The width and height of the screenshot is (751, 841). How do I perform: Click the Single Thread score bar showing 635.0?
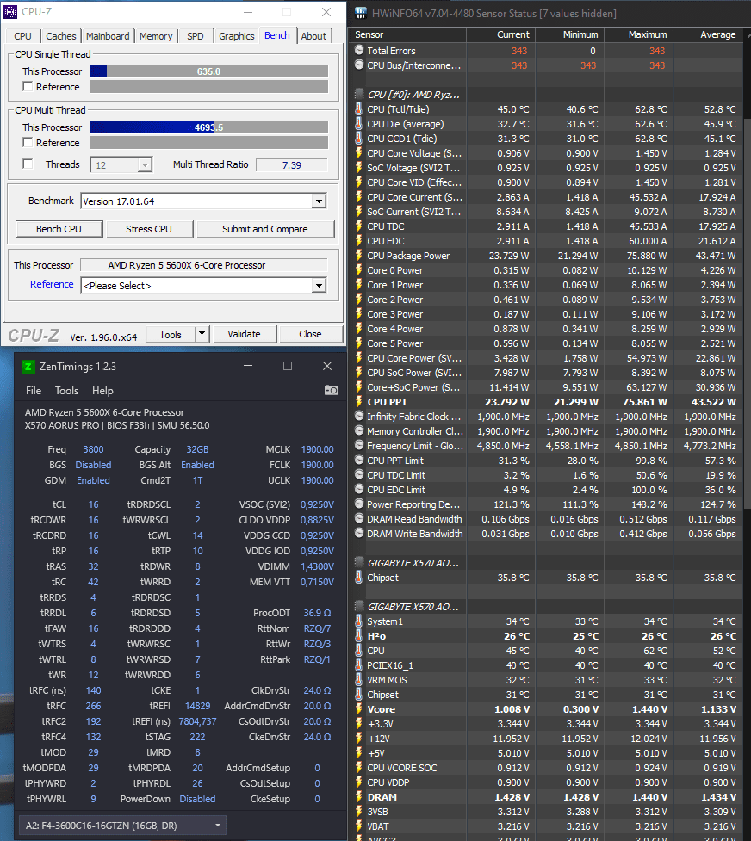click(208, 71)
